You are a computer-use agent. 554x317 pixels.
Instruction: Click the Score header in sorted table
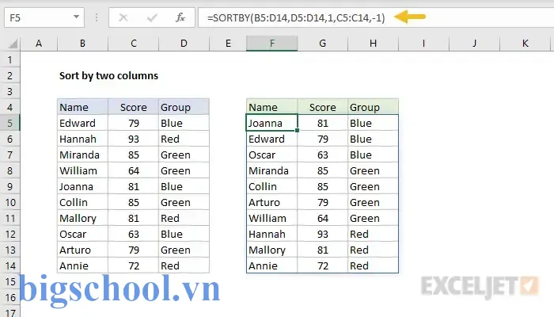tap(323, 107)
